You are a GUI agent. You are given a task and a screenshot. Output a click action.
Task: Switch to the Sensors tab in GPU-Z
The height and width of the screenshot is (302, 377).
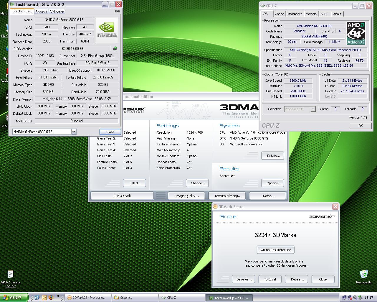(41, 12)
